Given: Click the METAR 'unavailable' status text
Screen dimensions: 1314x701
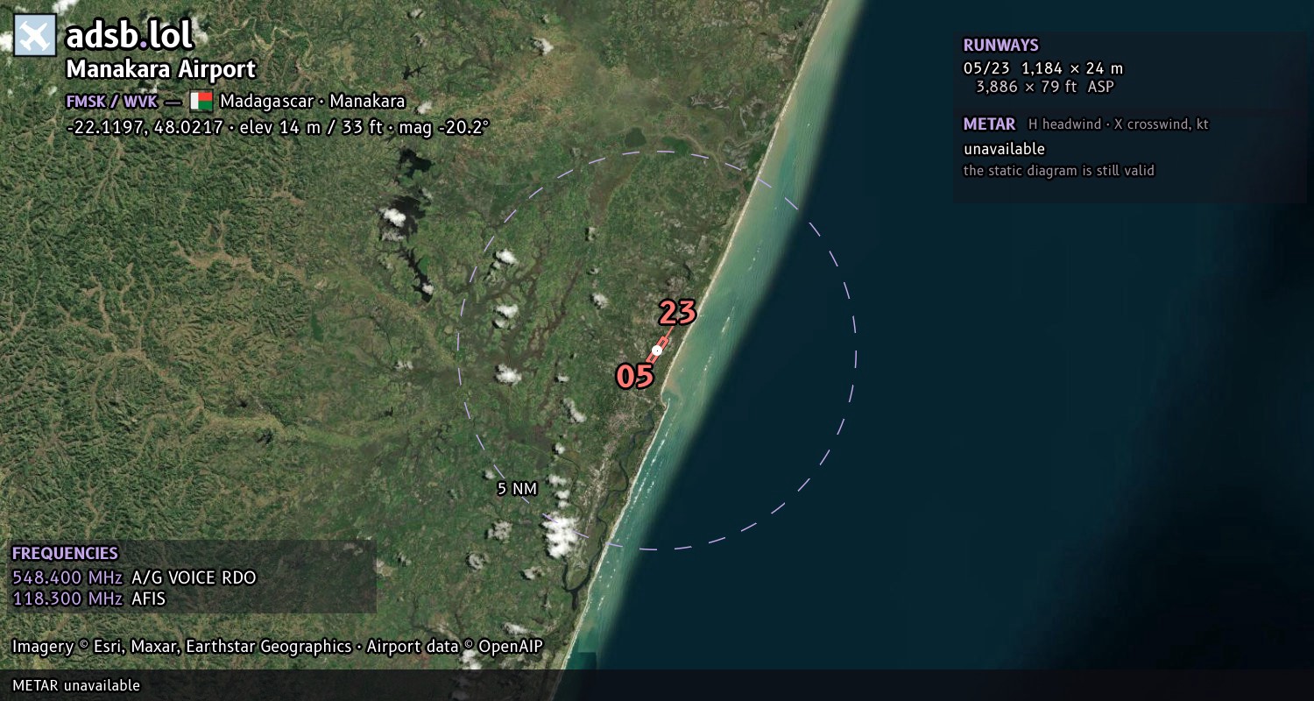Looking at the screenshot, I should (1004, 149).
